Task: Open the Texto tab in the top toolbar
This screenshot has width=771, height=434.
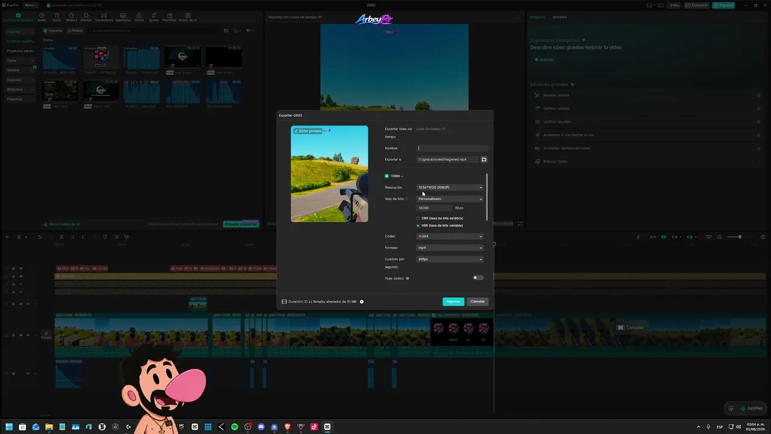Action: [x=57, y=17]
